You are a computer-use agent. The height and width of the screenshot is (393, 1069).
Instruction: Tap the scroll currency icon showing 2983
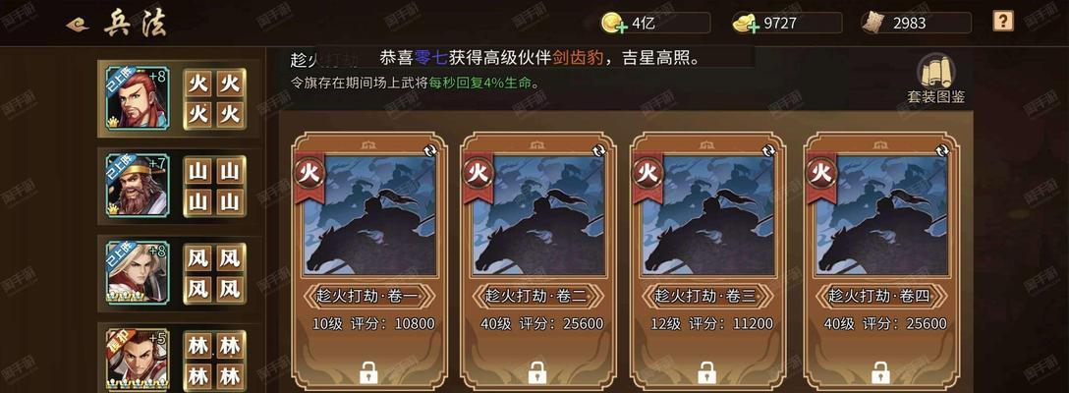point(873,24)
